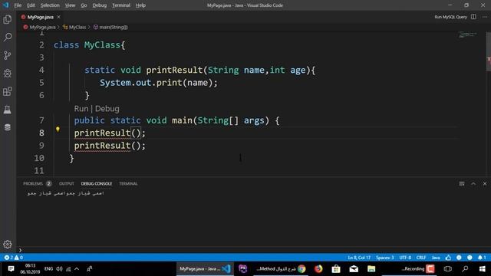Click Spaces: 3 indentation setting
The image size is (491, 276).
[385, 258]
